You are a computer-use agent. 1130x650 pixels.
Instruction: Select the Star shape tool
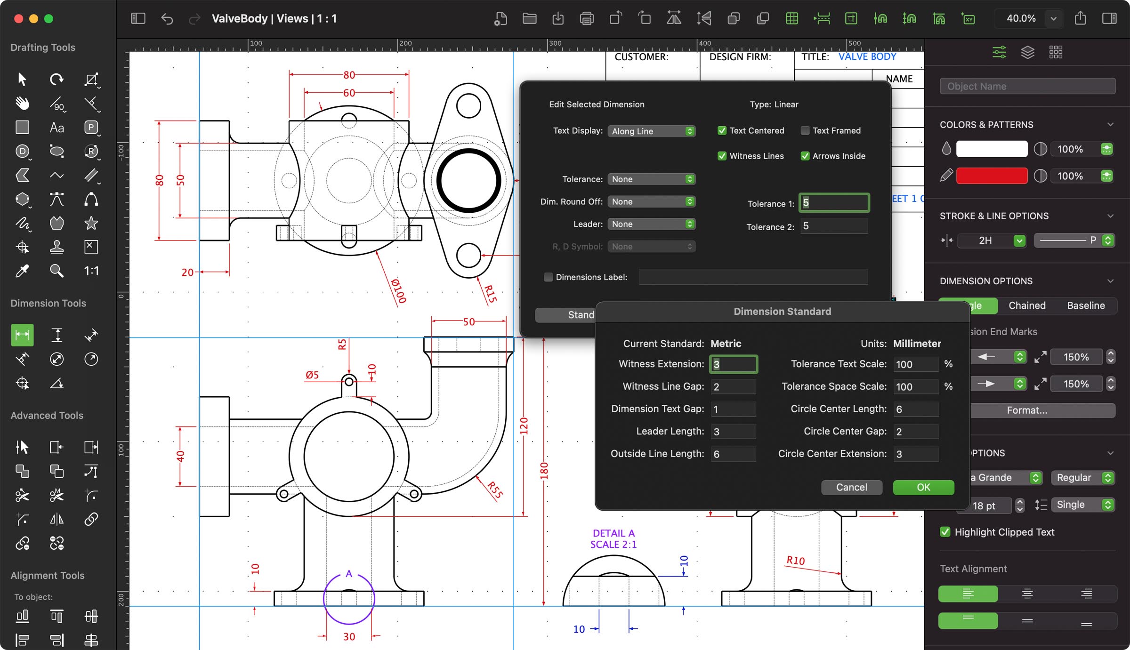[91, 223]
